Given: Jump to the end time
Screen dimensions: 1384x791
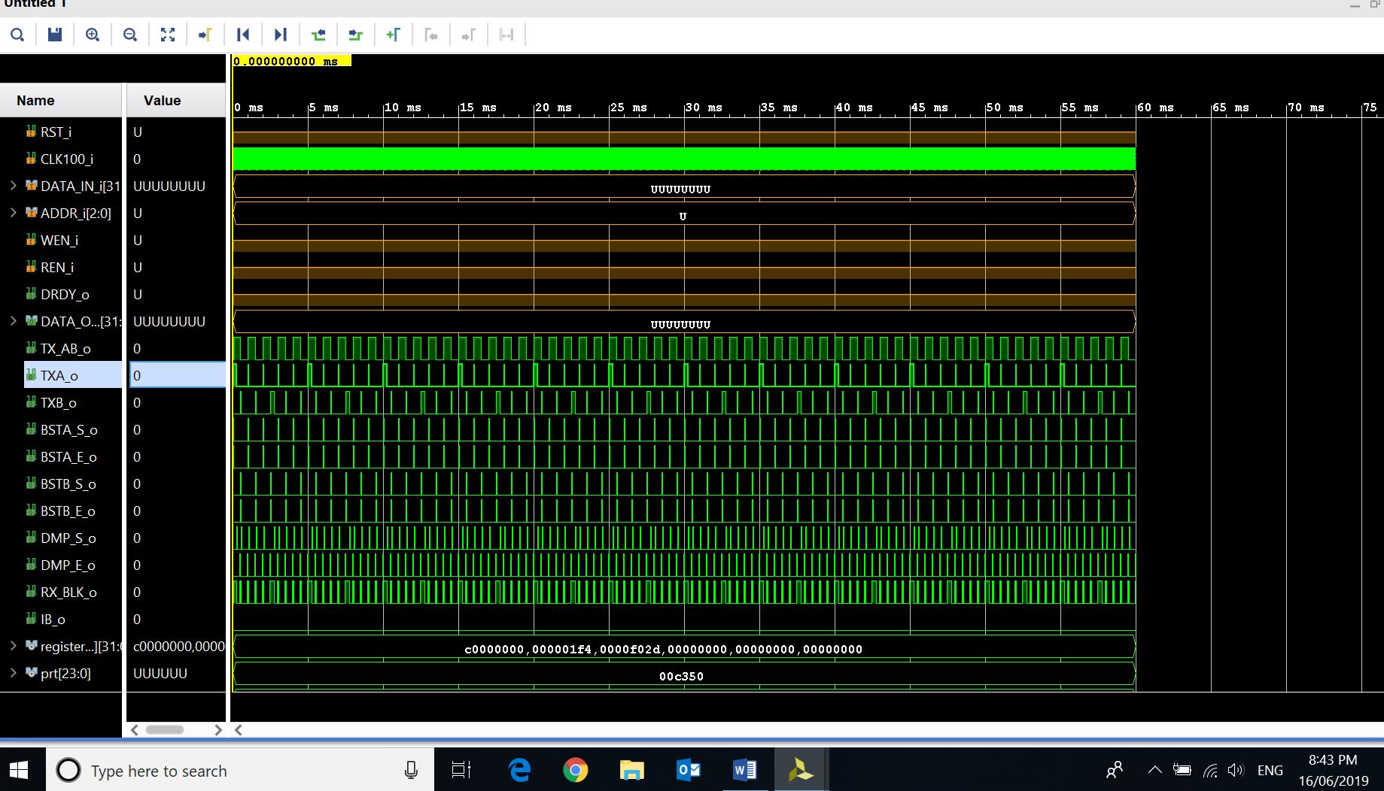Looking at the screenshot, I should pos(281,35).
